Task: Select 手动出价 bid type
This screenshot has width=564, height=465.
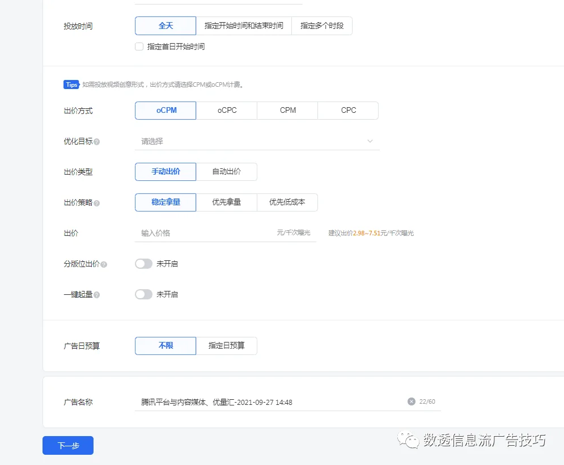Action: [x=166, y=172]
